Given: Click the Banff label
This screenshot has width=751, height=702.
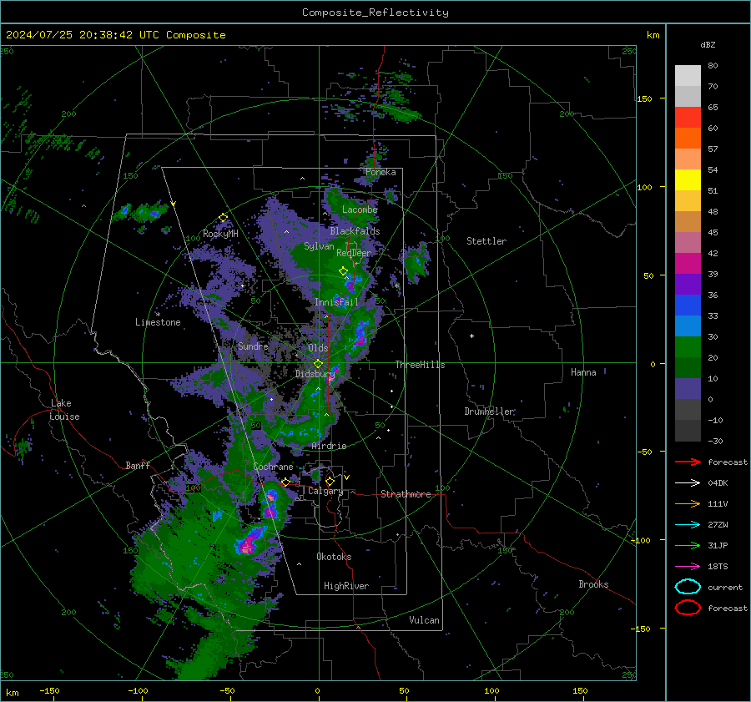Looking at the screenshot, I should tap(138, 465).
